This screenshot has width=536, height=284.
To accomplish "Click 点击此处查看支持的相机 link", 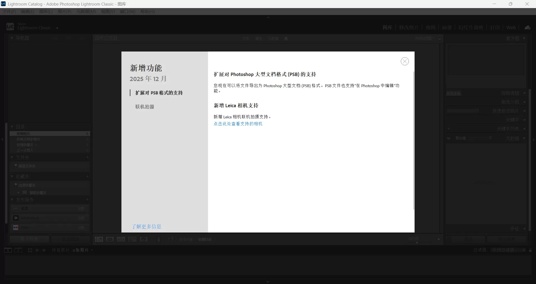I will pos(238,124).
